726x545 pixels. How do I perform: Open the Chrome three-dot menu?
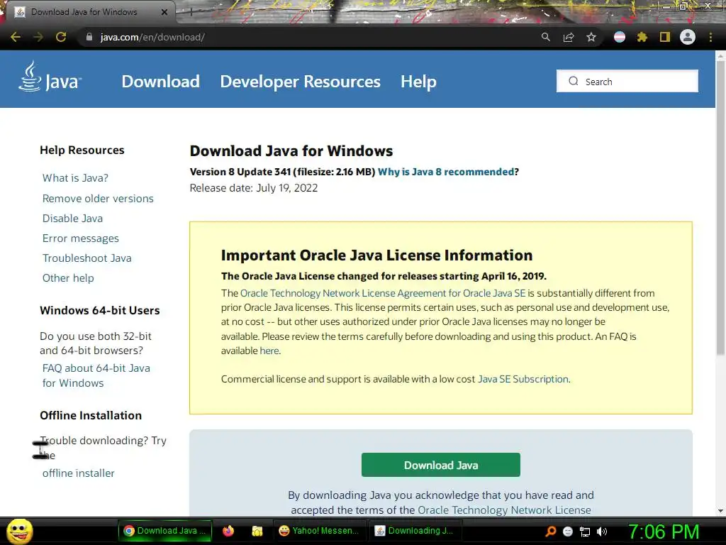[x=710, y=37]
